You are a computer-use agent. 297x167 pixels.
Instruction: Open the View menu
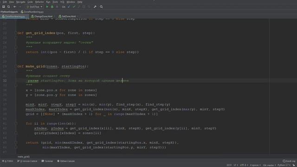[x=12, y=2]
